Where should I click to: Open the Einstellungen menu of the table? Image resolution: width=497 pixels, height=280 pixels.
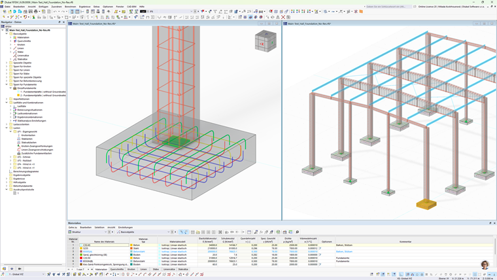click(x=126, y=228)
